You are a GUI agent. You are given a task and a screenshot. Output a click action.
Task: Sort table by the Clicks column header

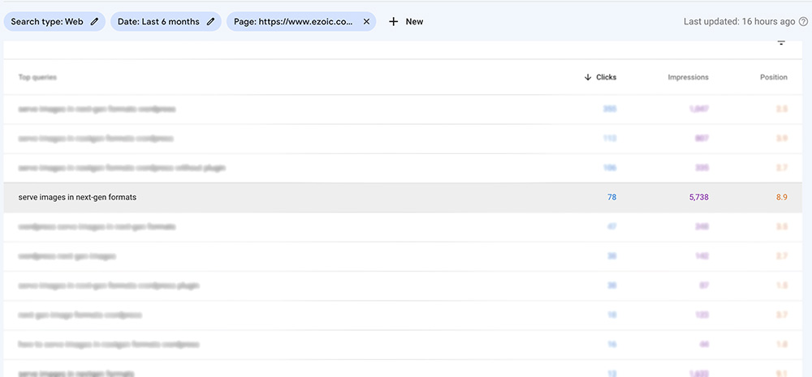[x=606, y=77]
